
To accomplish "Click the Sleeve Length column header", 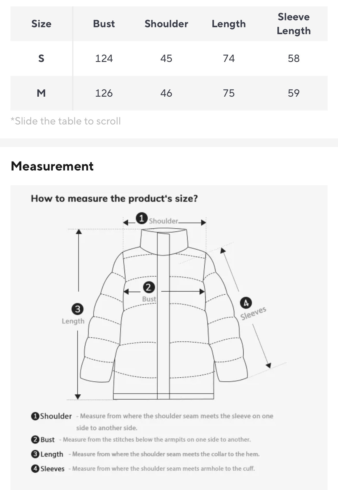I will click(x=294, y=24).
